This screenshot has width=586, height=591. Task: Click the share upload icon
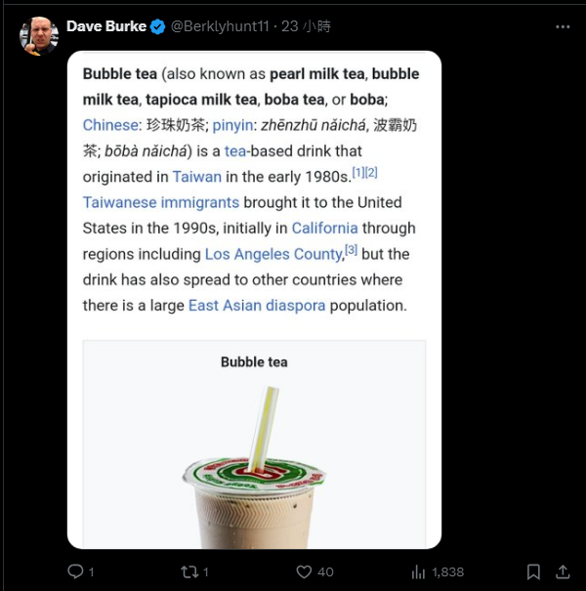pos(563,571)
